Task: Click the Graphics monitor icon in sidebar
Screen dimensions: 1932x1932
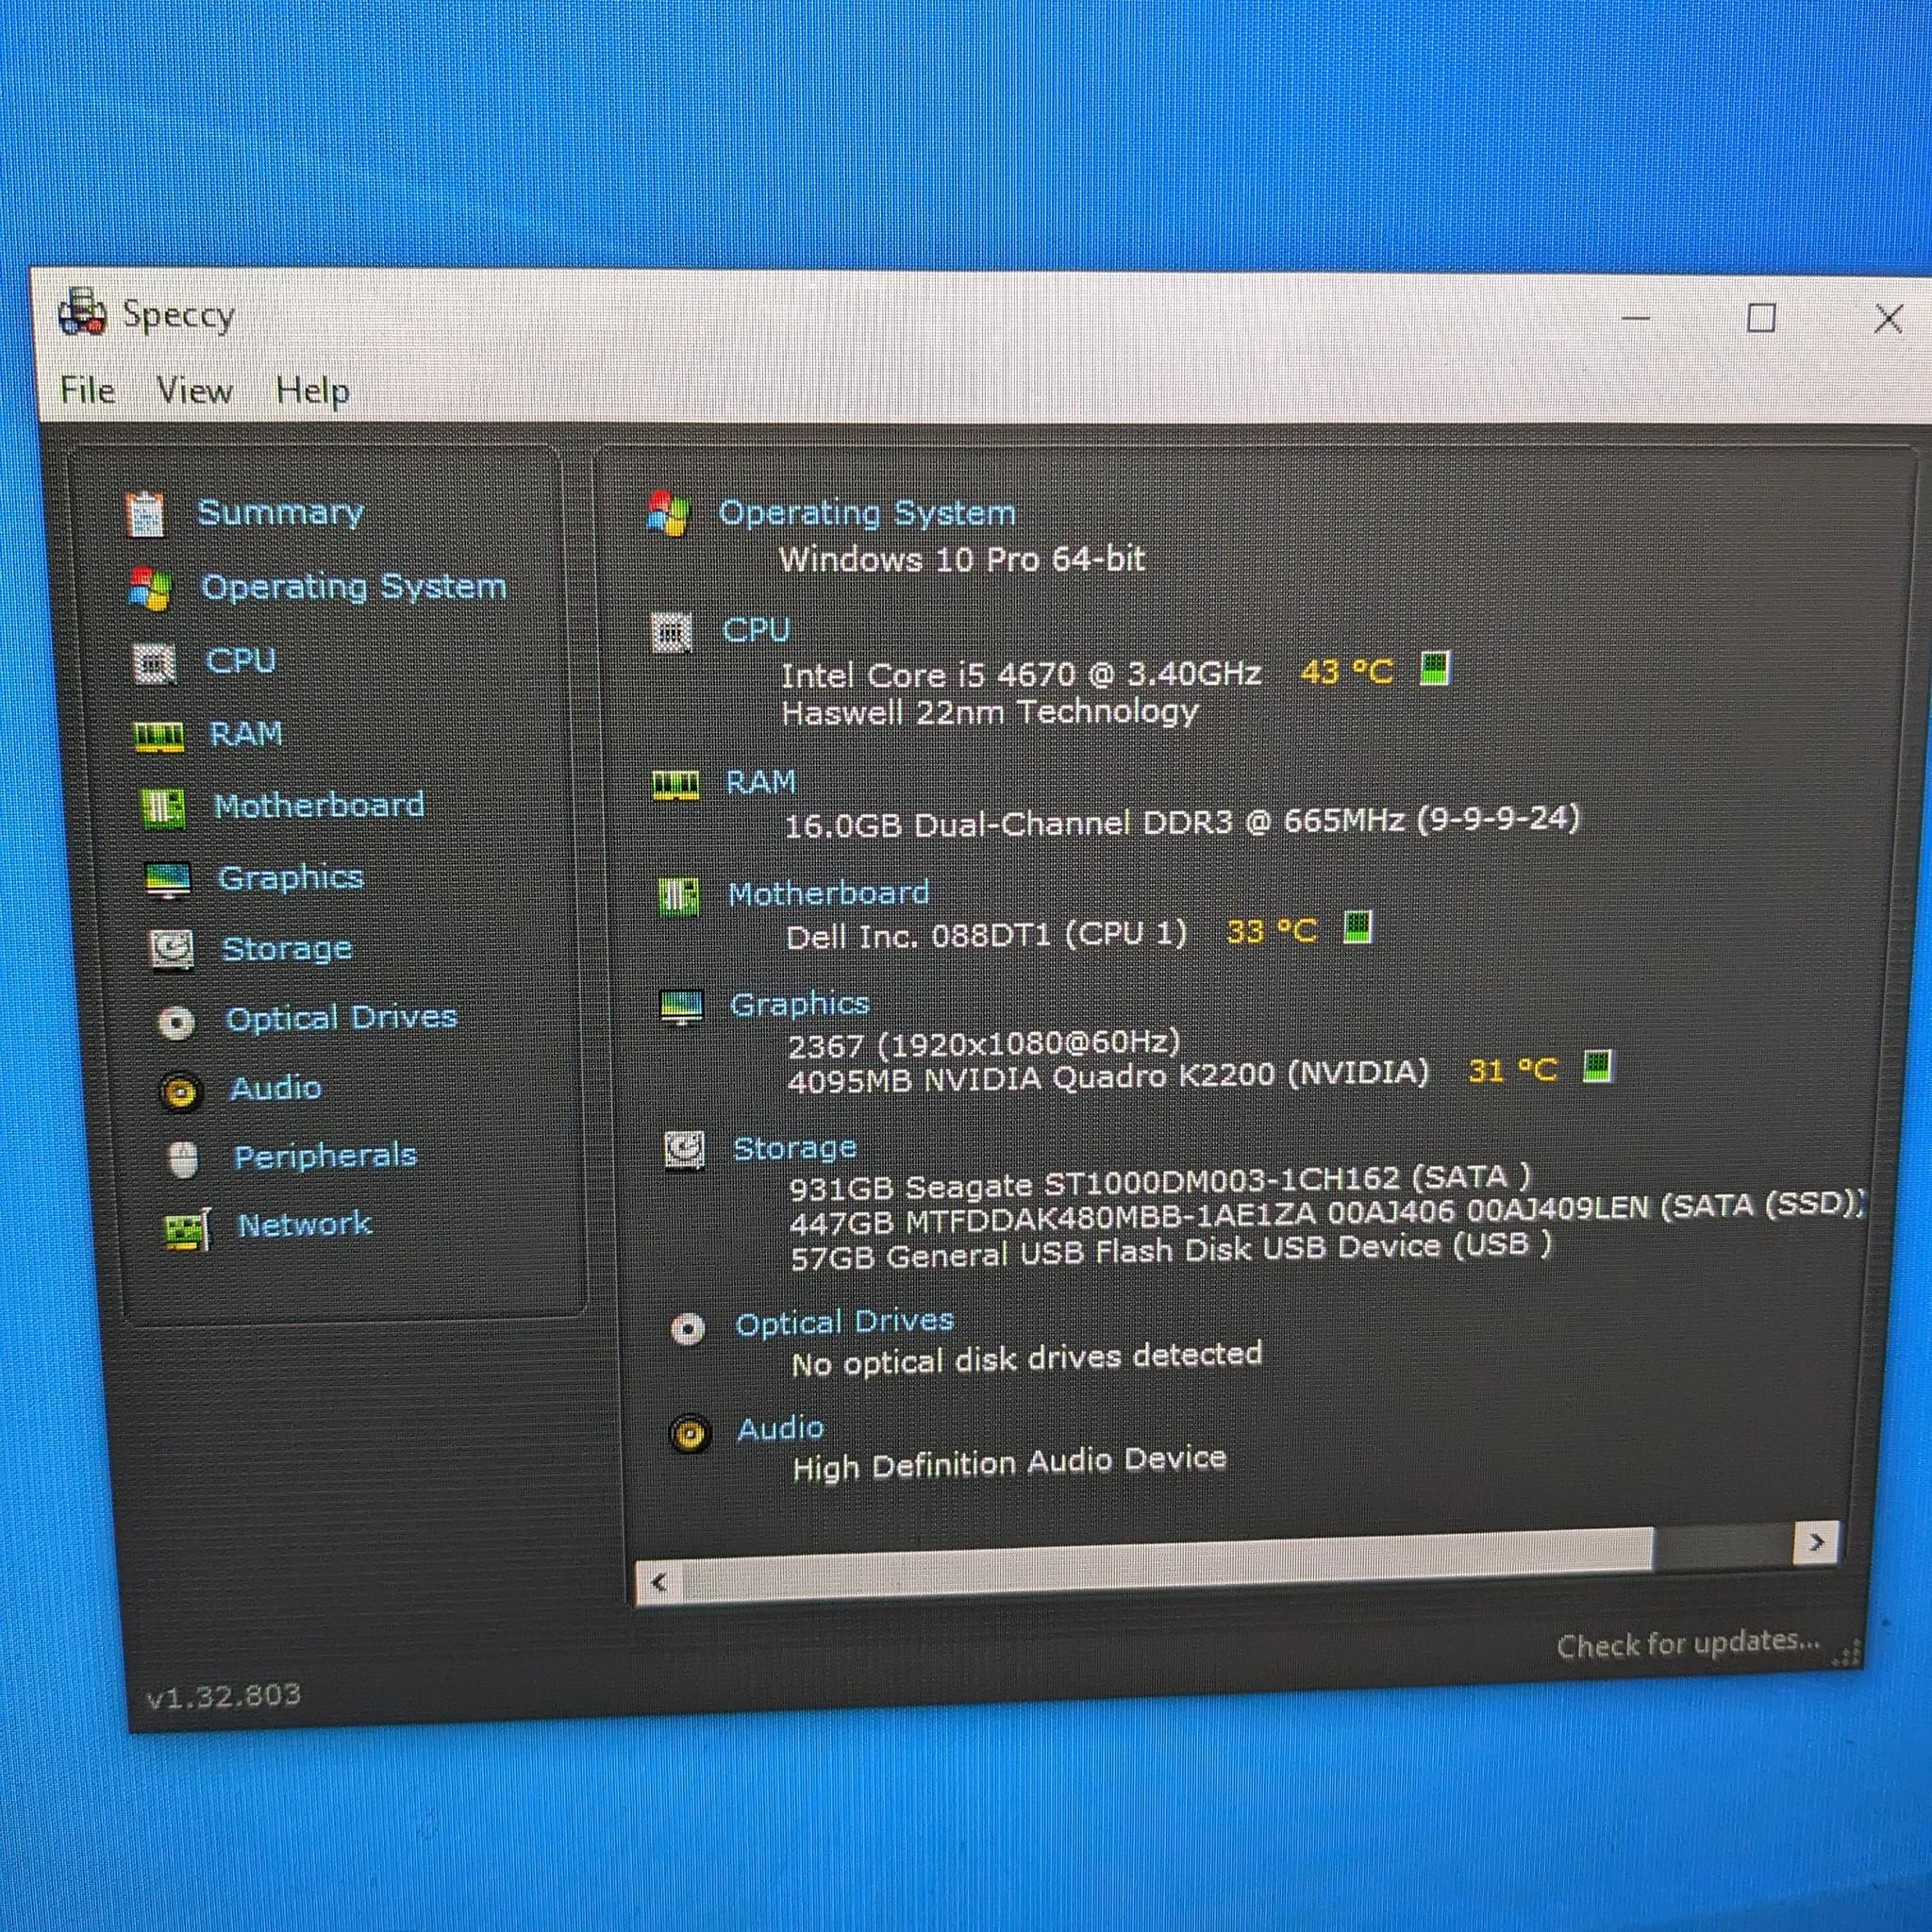Action: pos(168,880)
